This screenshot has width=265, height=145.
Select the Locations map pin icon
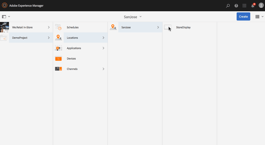click(58, 37)
